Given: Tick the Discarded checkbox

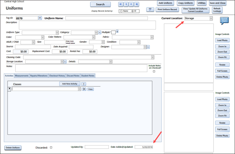Looking at the screenshot, I should click(x=51, y=148).
